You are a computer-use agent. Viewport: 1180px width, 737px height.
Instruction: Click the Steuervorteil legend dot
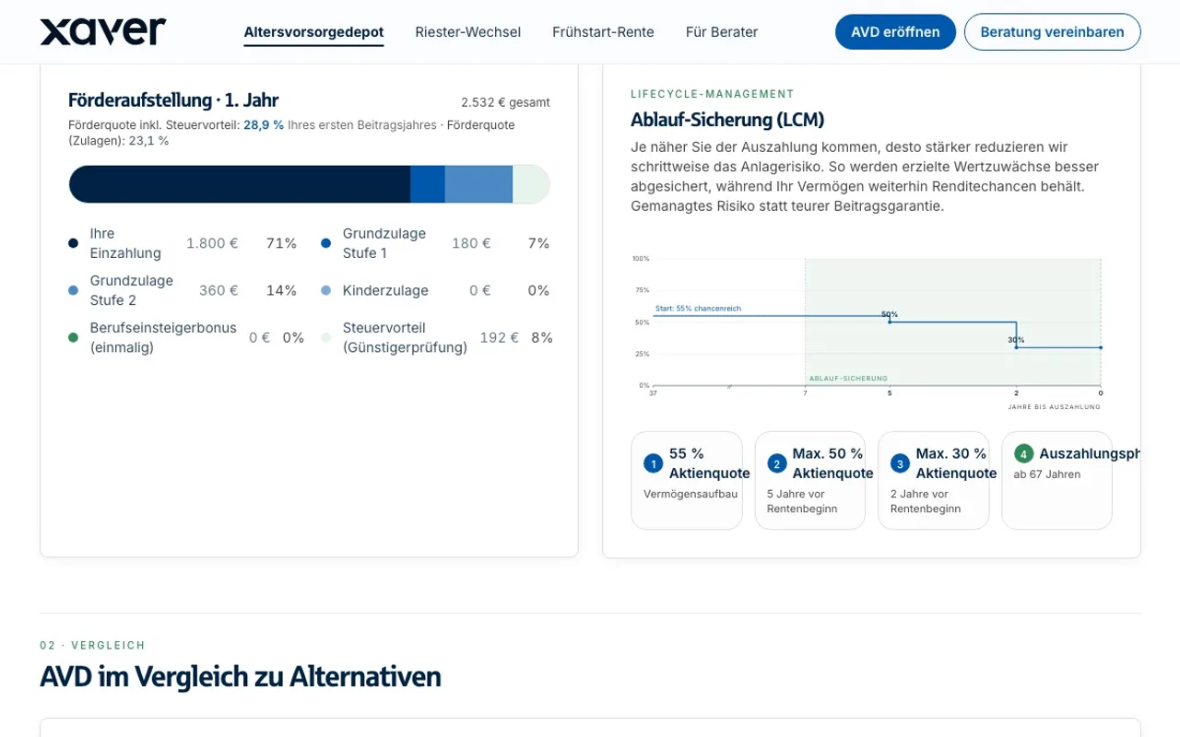point(325,337)
